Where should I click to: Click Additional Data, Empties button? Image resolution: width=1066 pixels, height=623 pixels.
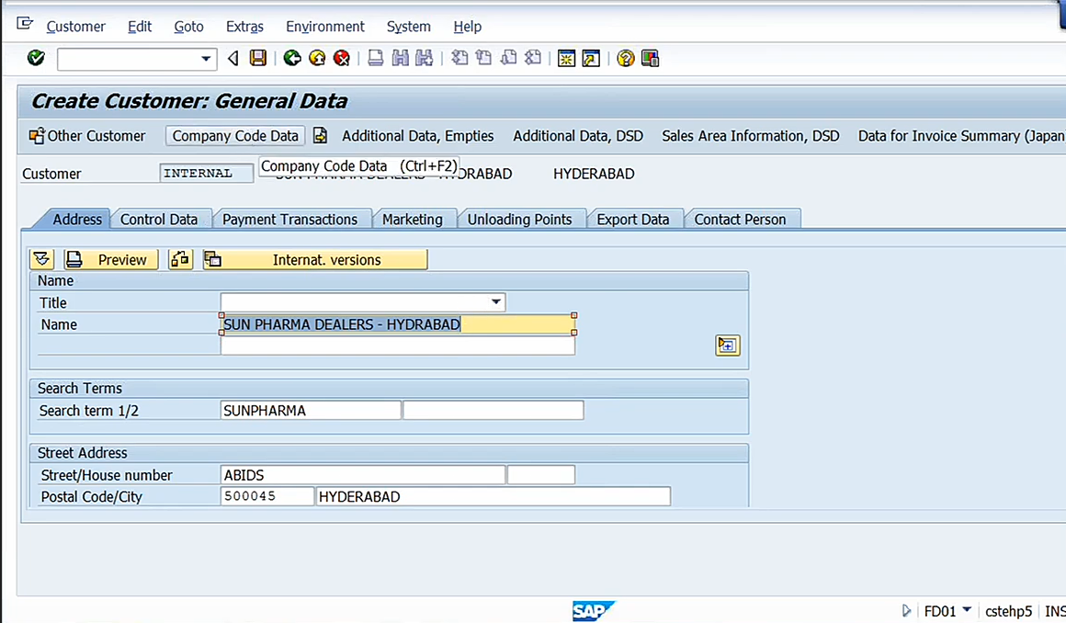pyautogui.click(x=417, y=136)
